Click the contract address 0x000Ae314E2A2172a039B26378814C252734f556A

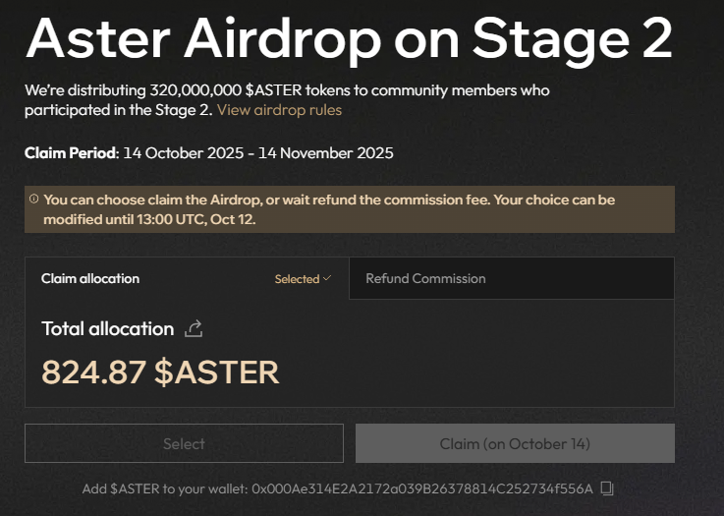pyautogui.click(x=422, y=488)
